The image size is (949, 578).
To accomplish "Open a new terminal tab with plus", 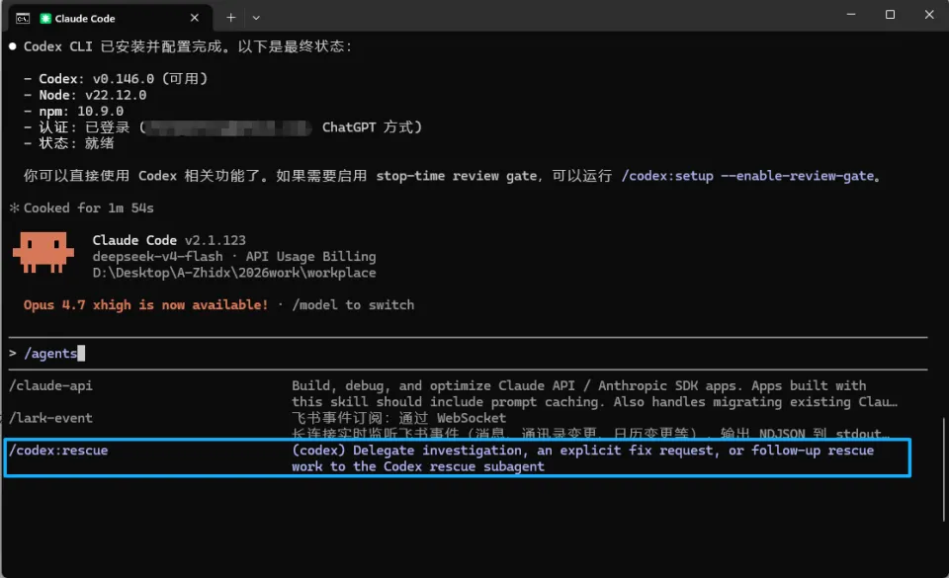I will tap(230, 18).
